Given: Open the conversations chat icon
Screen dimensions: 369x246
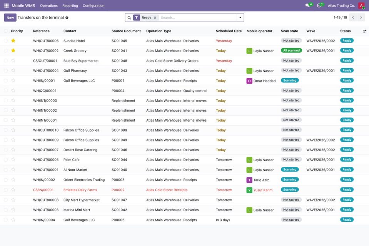Looking at the screenshot, I should coord(307,5).
